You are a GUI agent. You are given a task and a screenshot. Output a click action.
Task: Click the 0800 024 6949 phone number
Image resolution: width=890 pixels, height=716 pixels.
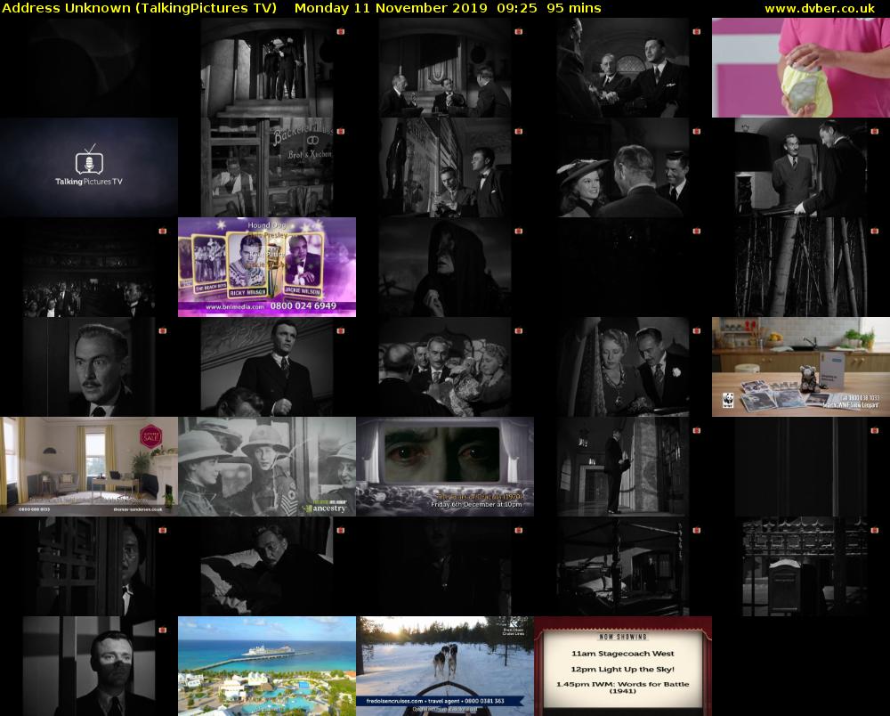point(303,306)
